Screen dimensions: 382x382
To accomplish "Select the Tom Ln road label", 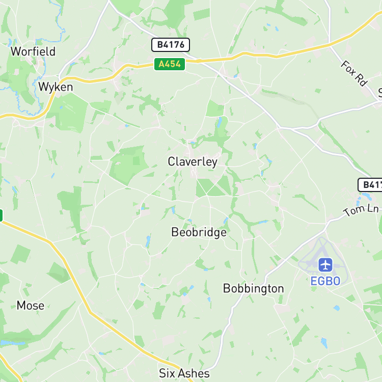I will pos(361,210).
